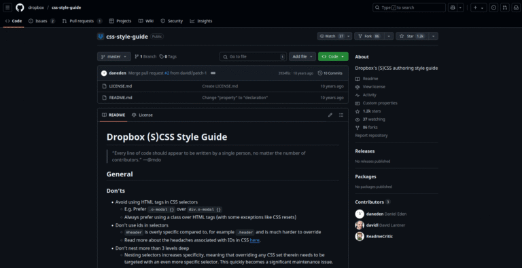Open the Releases heading link
The image size is (522, 268).
coord(365,151)
